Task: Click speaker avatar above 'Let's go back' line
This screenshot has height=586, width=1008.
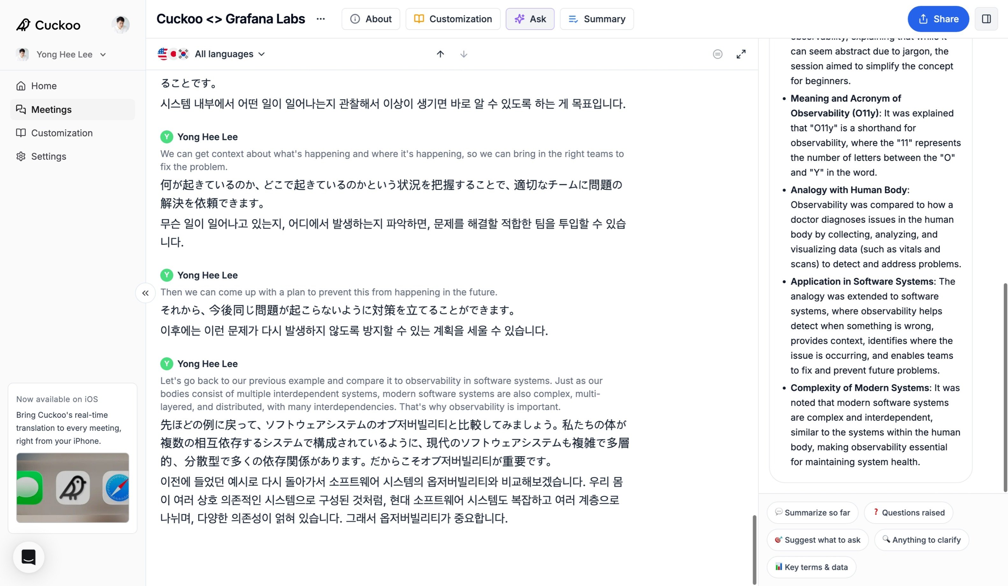Action: (167, 364)
